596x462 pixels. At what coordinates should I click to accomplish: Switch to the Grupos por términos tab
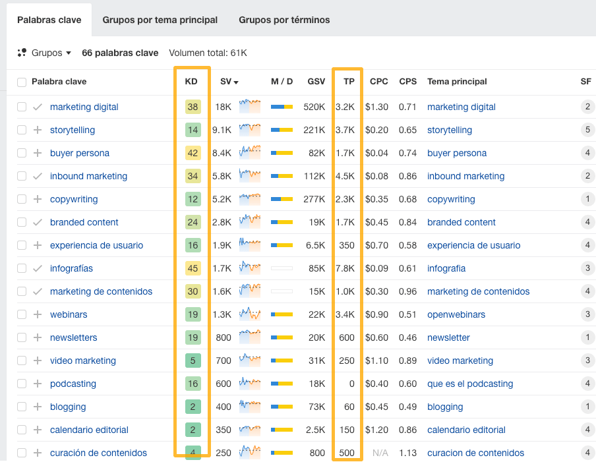coord(283,20)
